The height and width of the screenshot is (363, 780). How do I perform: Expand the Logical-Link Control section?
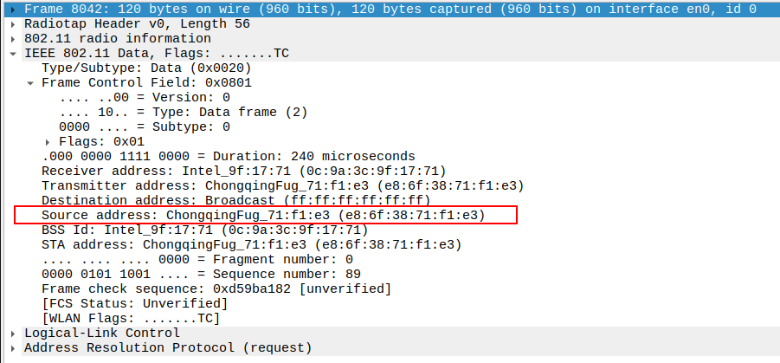12,333
